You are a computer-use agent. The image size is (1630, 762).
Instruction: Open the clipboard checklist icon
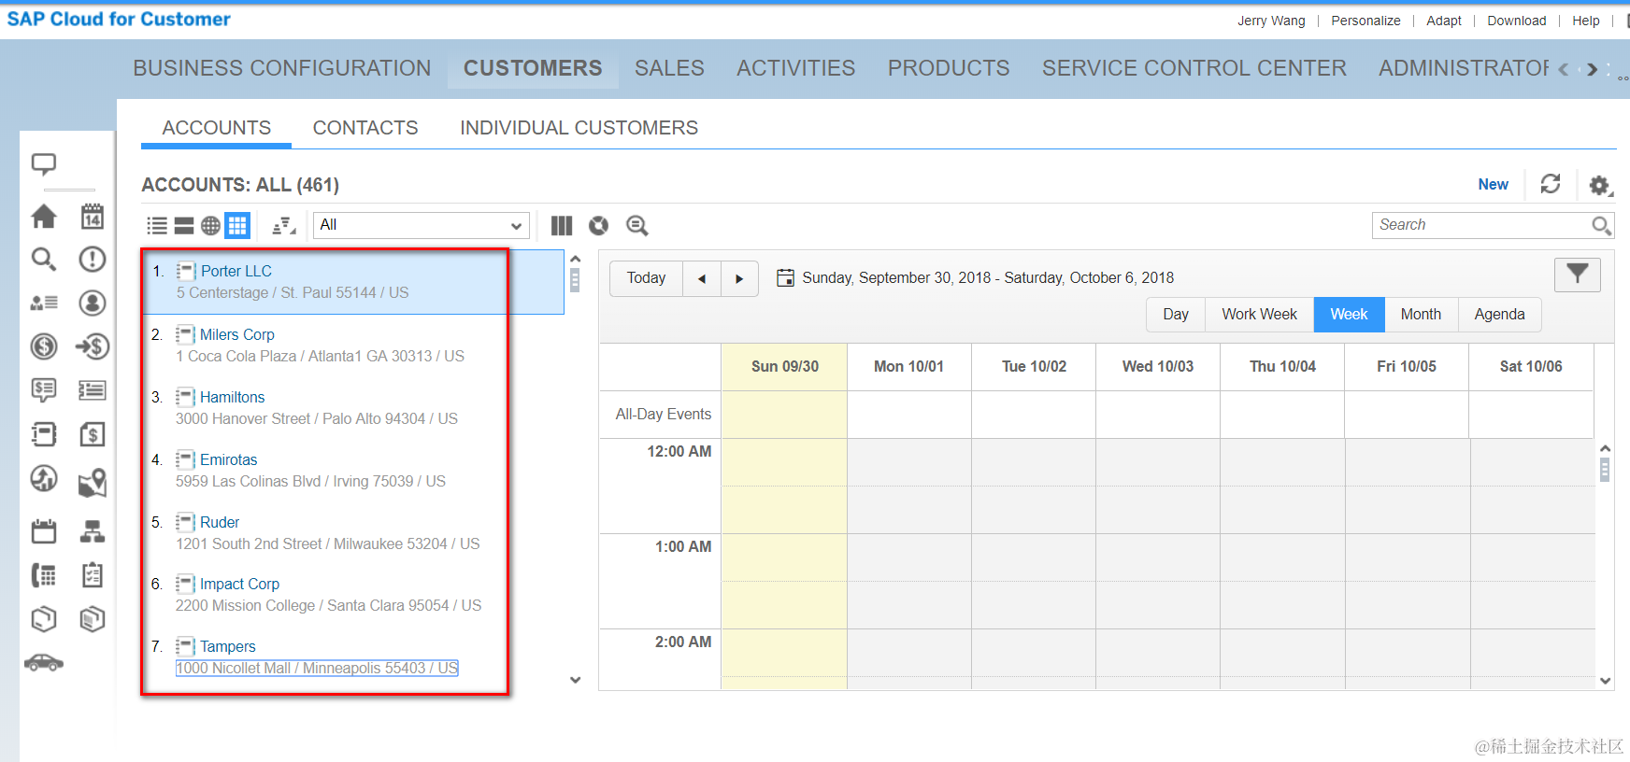click(x=92, y=575)
